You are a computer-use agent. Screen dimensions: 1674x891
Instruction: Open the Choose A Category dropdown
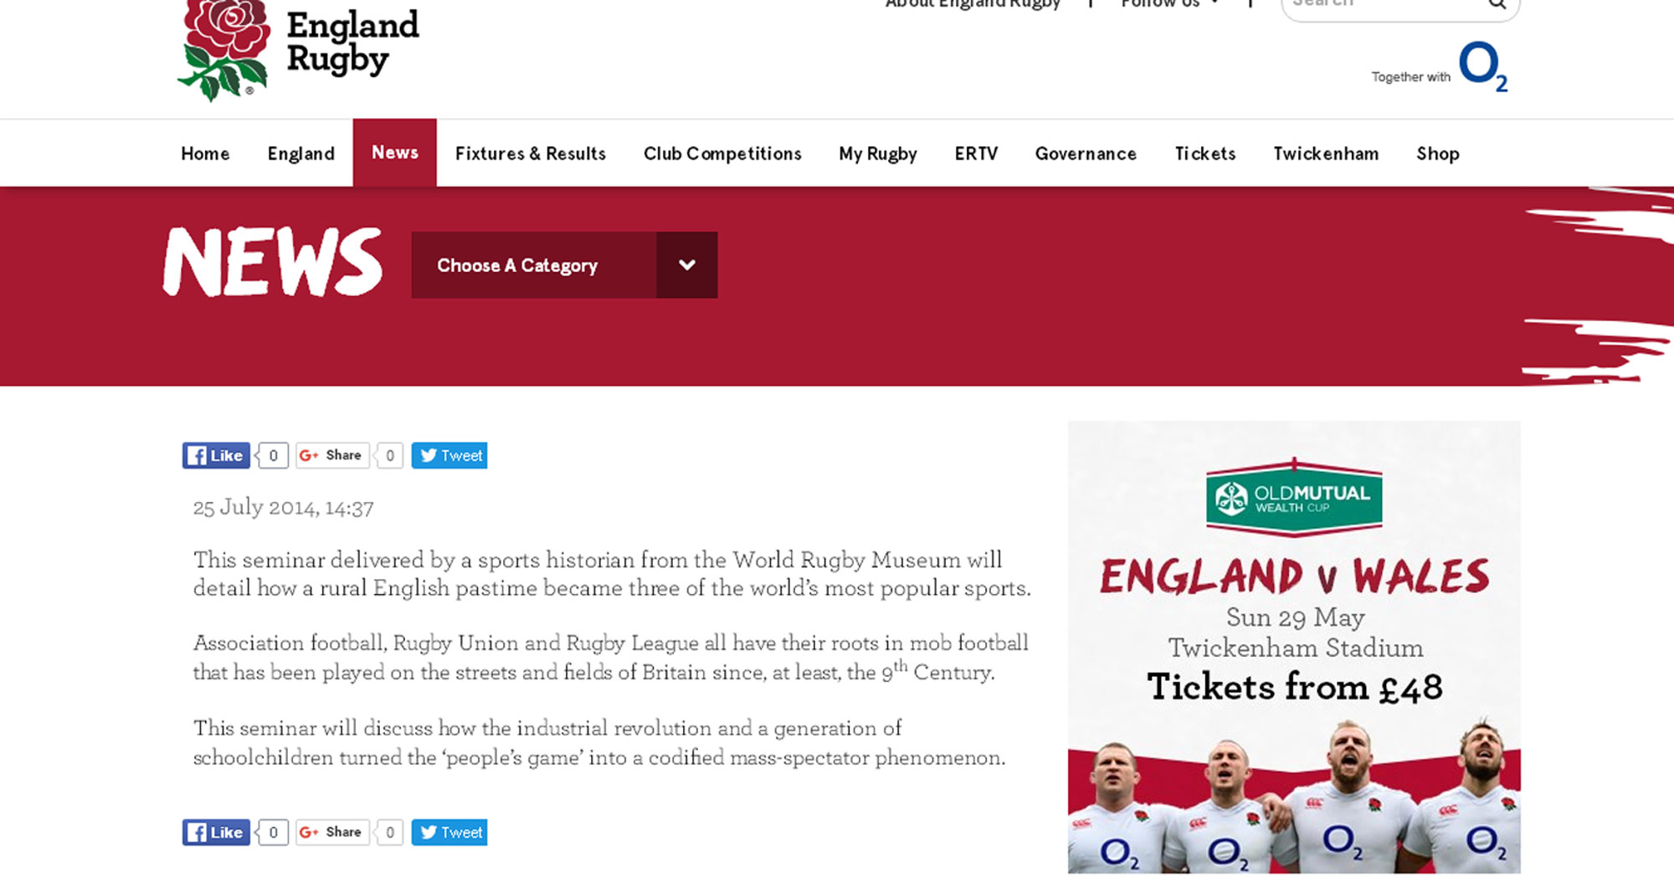[x=564, y=265]
